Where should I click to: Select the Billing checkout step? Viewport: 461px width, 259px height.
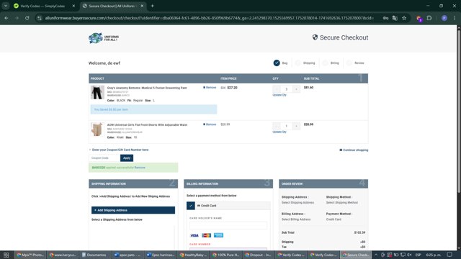331,63
